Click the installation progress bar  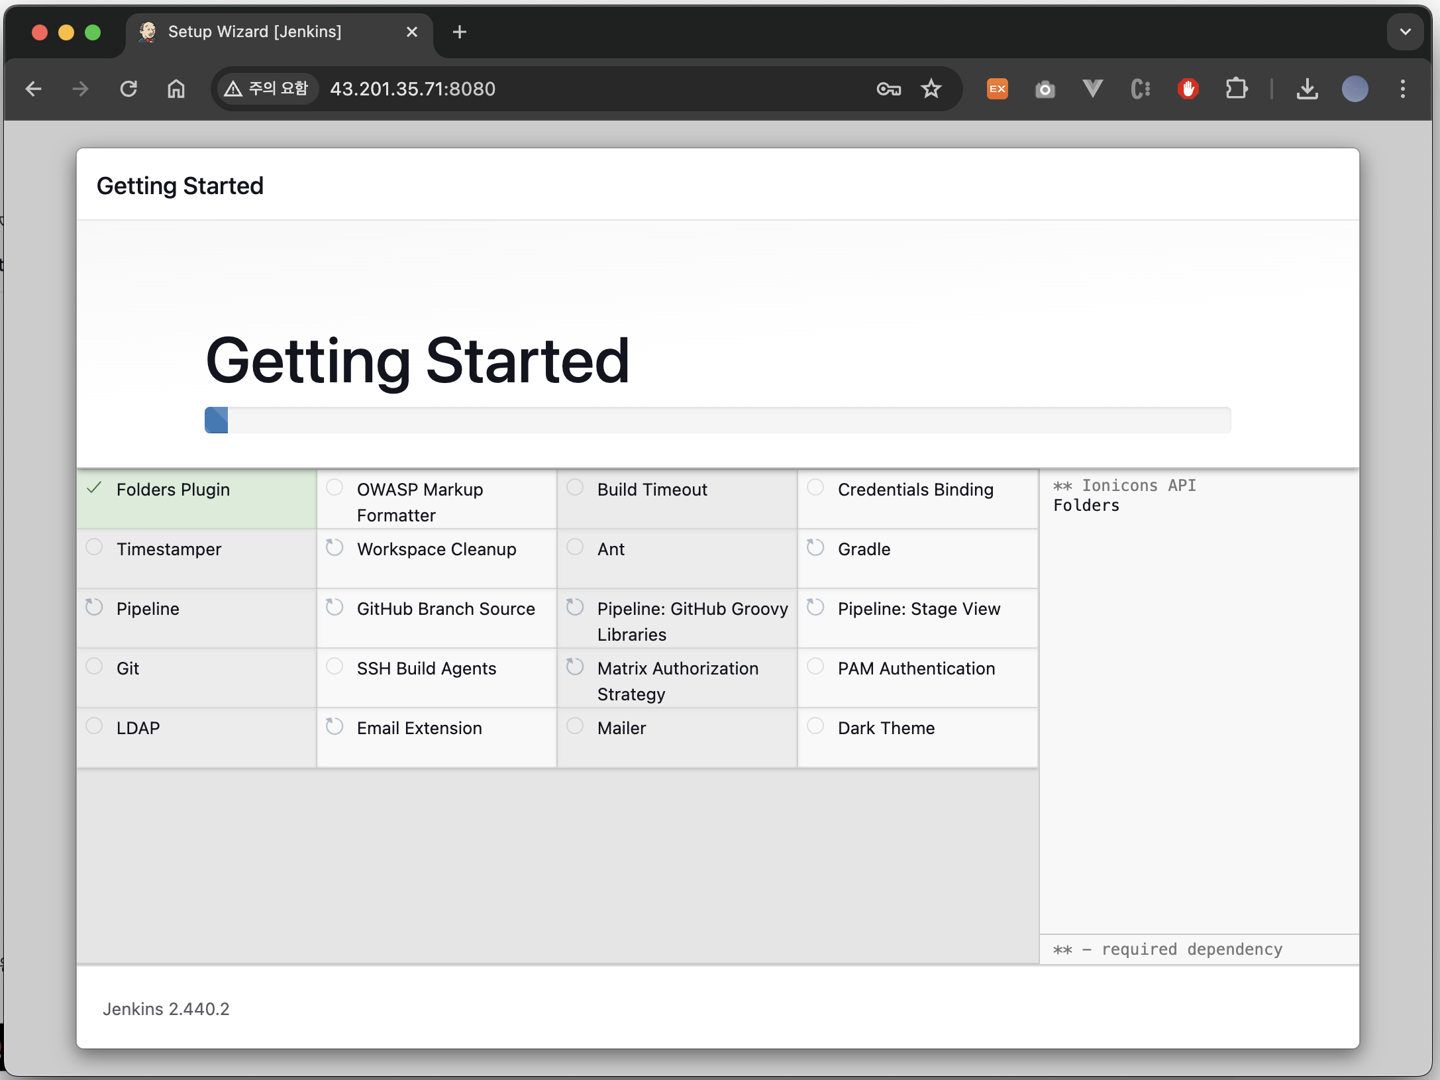click(x=717, y=420)
